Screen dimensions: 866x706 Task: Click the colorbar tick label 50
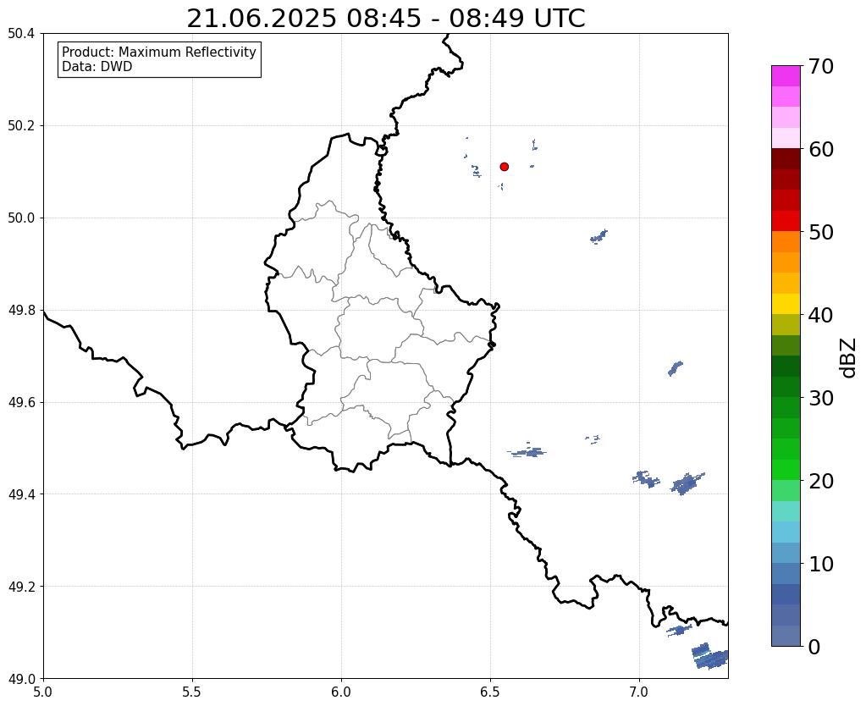821,232
